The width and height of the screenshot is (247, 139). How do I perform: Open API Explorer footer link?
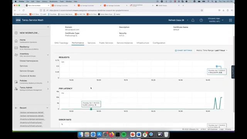click(213, 129)
